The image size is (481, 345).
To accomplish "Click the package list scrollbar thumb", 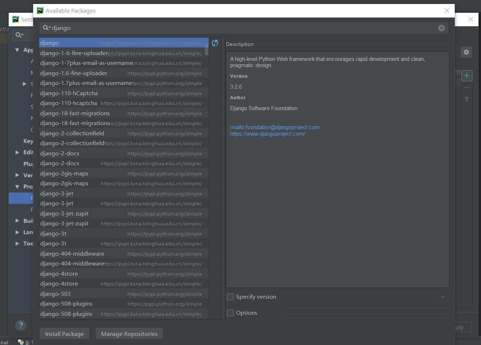I will (207, 49).
